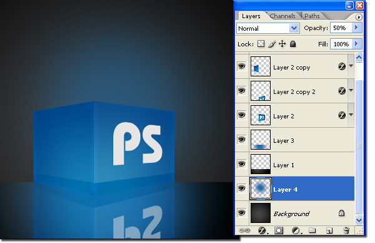Viewport: 375px width, 243px height.
Task: Select Layer 1 thumbnail
Action: point(261,164)
